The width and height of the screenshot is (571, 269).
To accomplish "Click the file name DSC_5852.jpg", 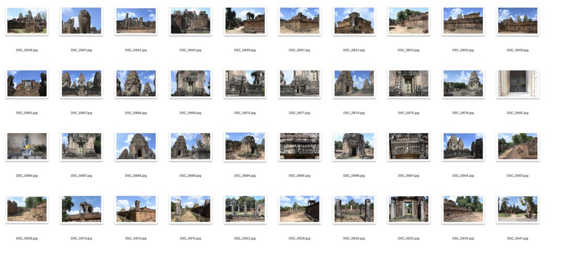I will (x=354, y=50).
